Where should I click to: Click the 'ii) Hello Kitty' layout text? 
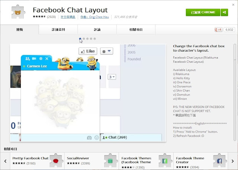pos(181,78)
